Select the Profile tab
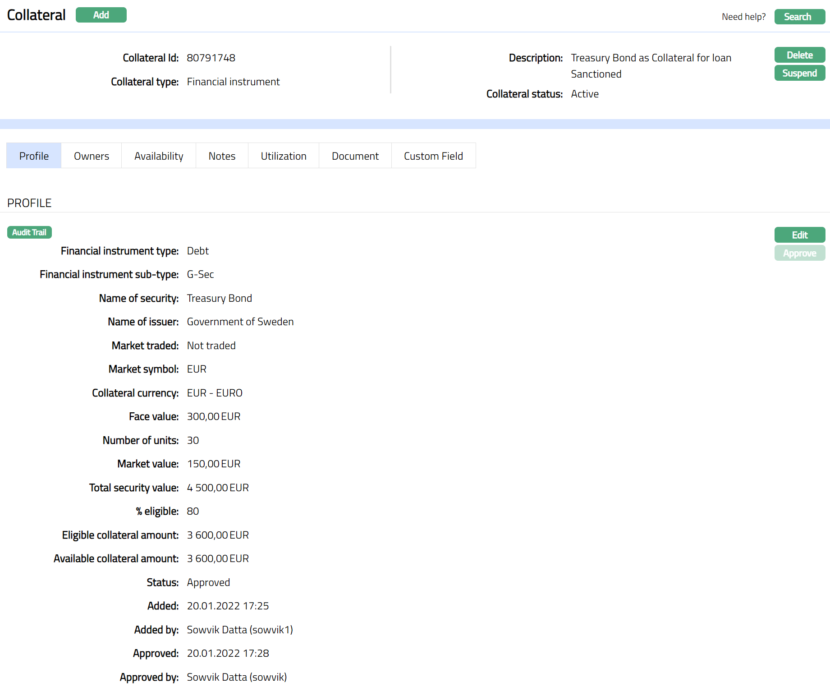 (x=34, y=156)
